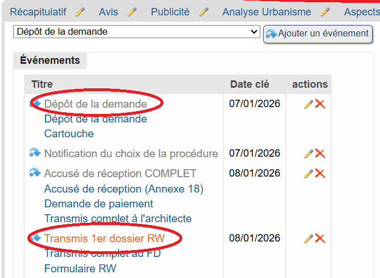Screen dimensions: 380x278
Task: Click pencil edit icon for Dépôt de la demande row
Action: [308, 104]
